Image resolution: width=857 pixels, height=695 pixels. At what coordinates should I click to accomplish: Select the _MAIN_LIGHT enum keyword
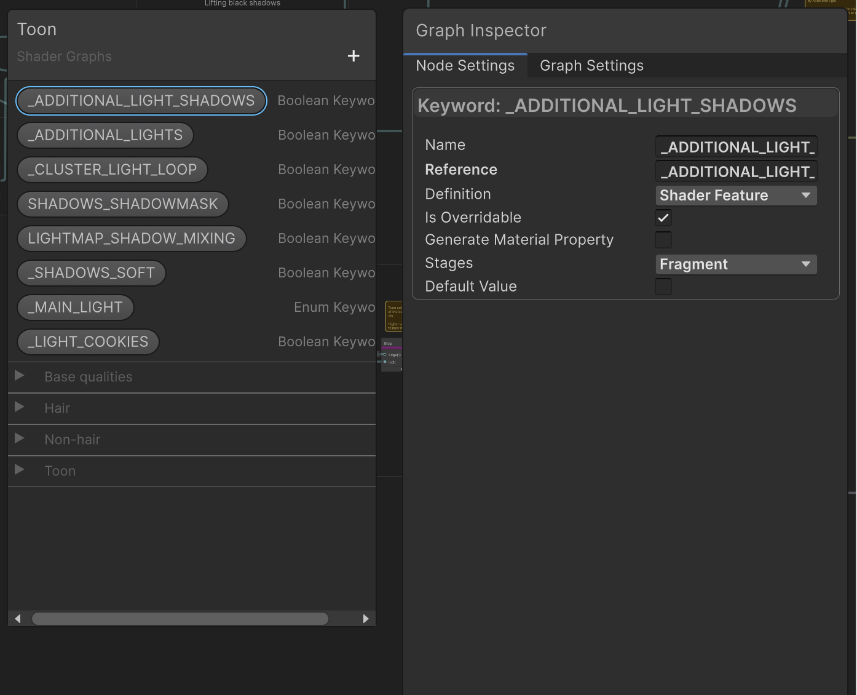click(75, 307)
